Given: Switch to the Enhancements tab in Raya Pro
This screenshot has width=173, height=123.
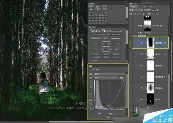Looking at the screenshot, I should pyautogui.click(x=115, y=38).
